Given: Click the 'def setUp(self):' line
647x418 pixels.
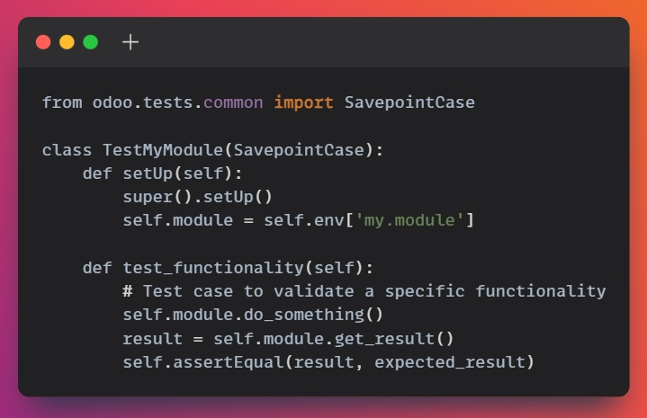Looking at the screenshot, I should tap(163, 173).
